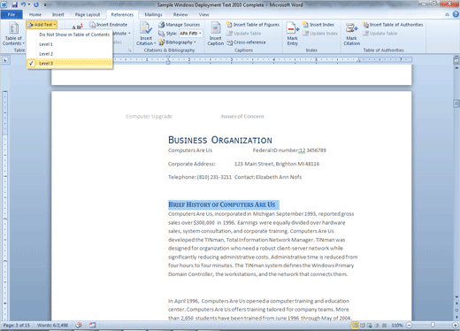Click the Insert Index button

[x=318, y=25]
